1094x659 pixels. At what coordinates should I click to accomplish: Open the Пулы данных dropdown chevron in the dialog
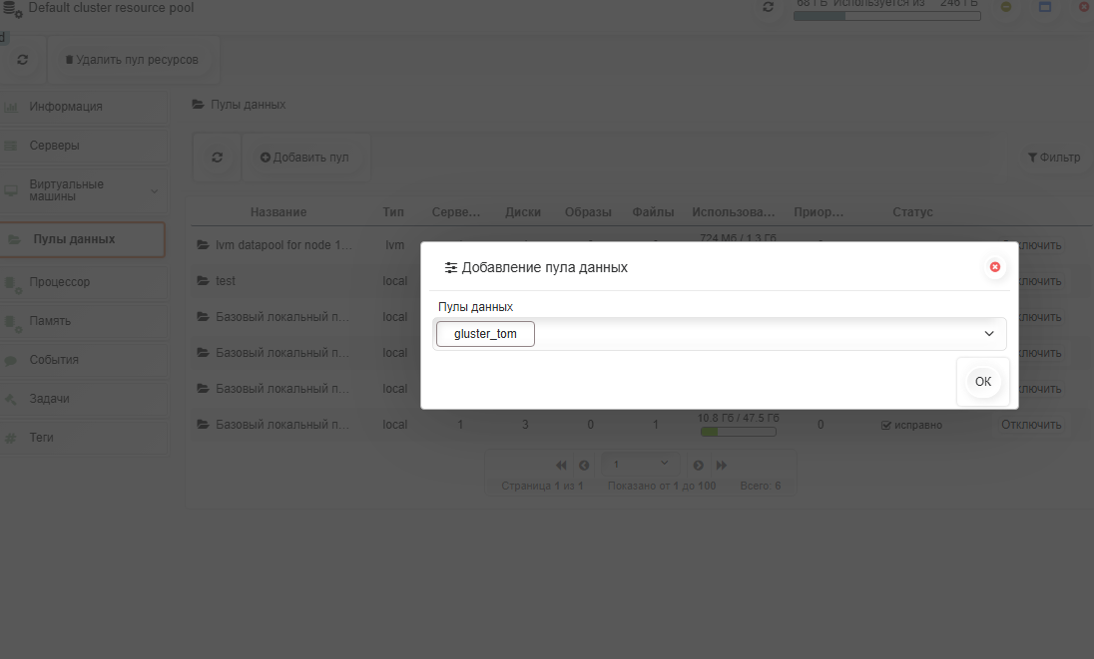[x=988, y=334]
